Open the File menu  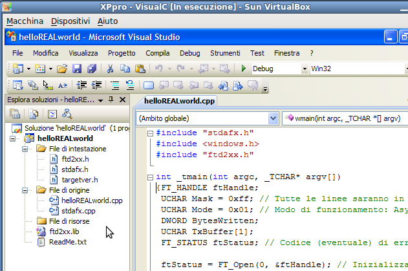(17, 53)
